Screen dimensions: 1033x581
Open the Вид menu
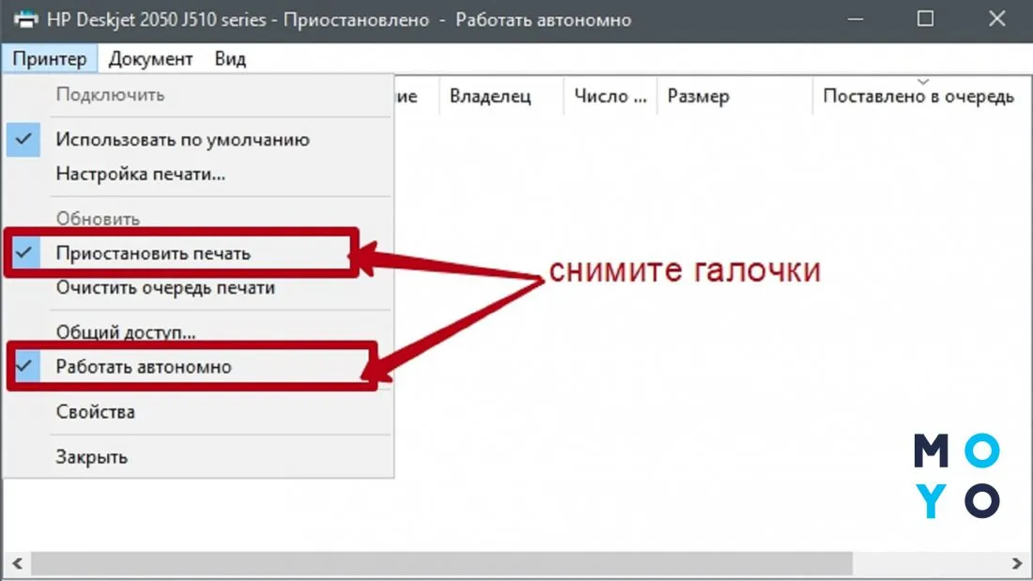click(x=230, y=58)
